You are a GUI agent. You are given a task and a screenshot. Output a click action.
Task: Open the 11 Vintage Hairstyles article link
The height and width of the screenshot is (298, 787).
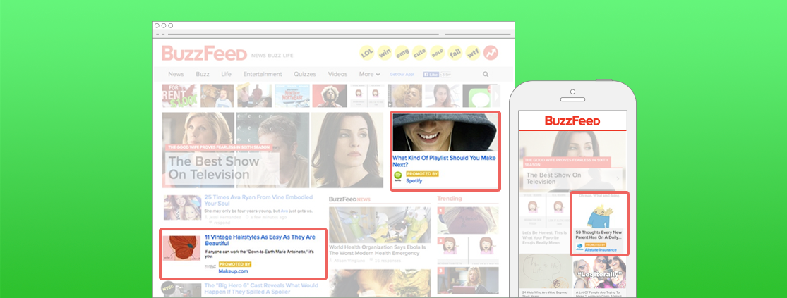tap(260, 241)
